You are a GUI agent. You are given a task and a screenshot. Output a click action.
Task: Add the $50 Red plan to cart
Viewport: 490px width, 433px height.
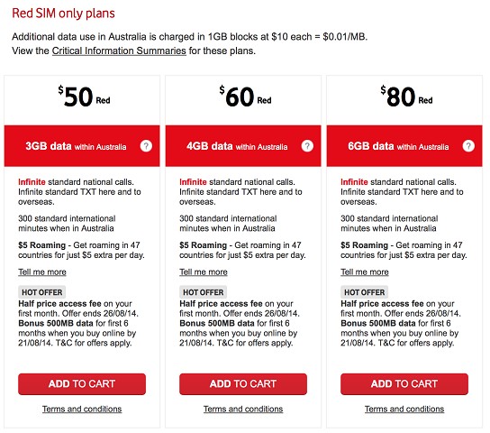82,384
